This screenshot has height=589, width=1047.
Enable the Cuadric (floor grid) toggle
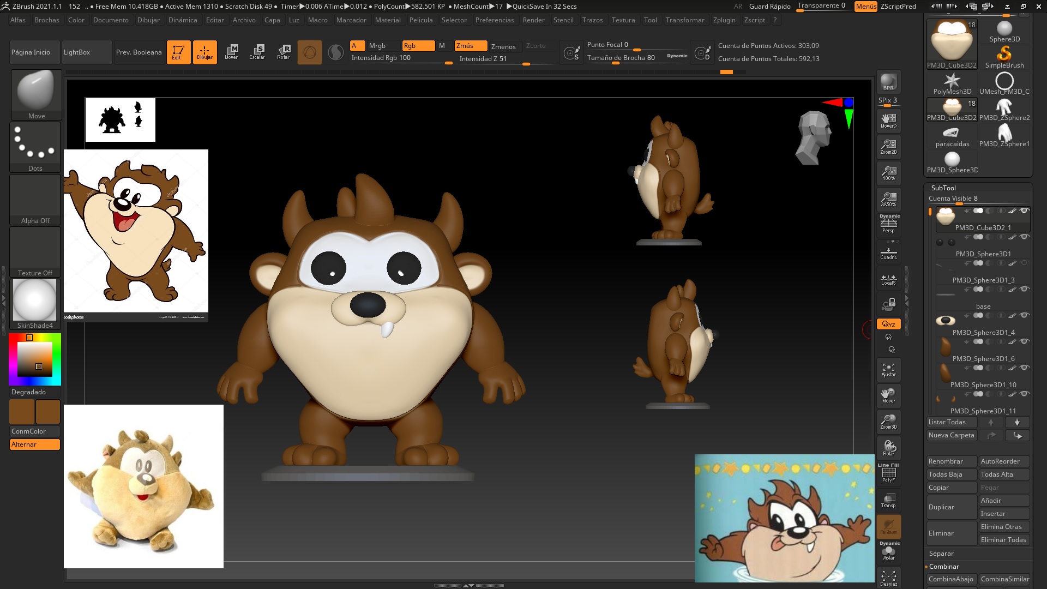tap(888, 251)
